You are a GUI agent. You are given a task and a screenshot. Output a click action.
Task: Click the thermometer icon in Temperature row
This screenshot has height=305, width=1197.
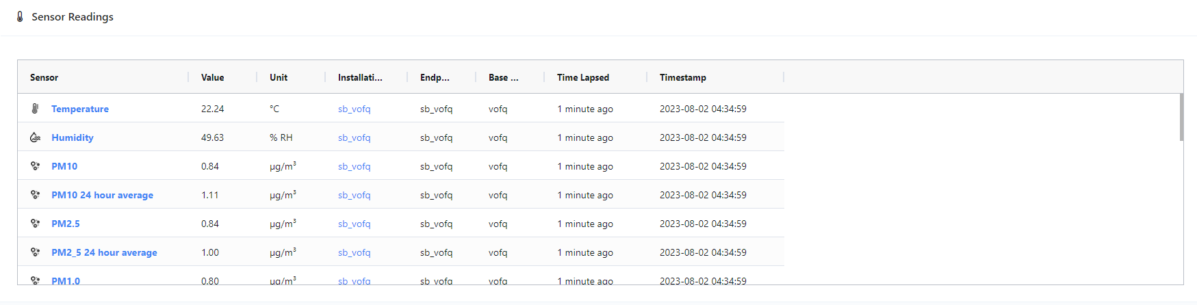click(x=35, y=109)
